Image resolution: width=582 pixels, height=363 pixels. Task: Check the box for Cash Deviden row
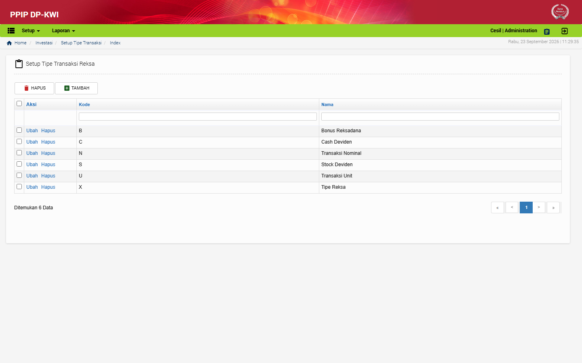(19, 142)
